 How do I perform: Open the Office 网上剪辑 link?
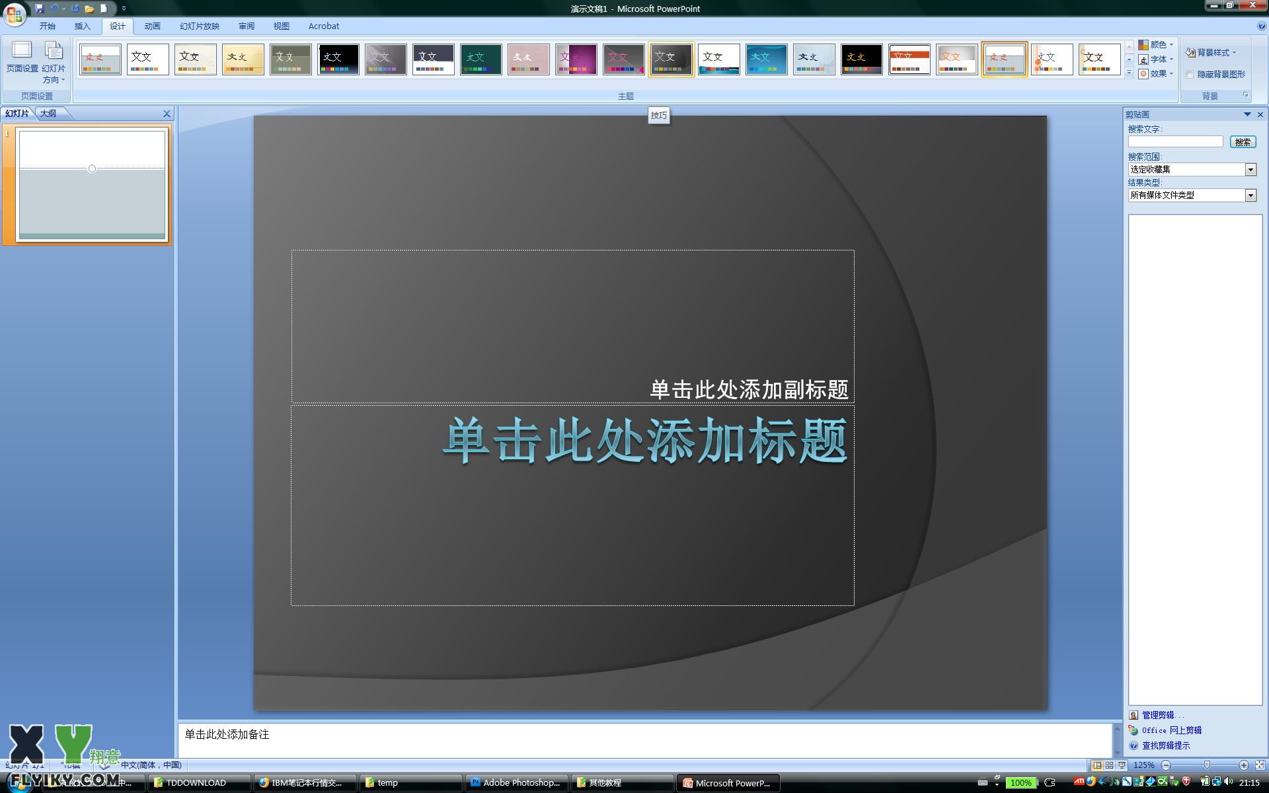[1171, 730]
